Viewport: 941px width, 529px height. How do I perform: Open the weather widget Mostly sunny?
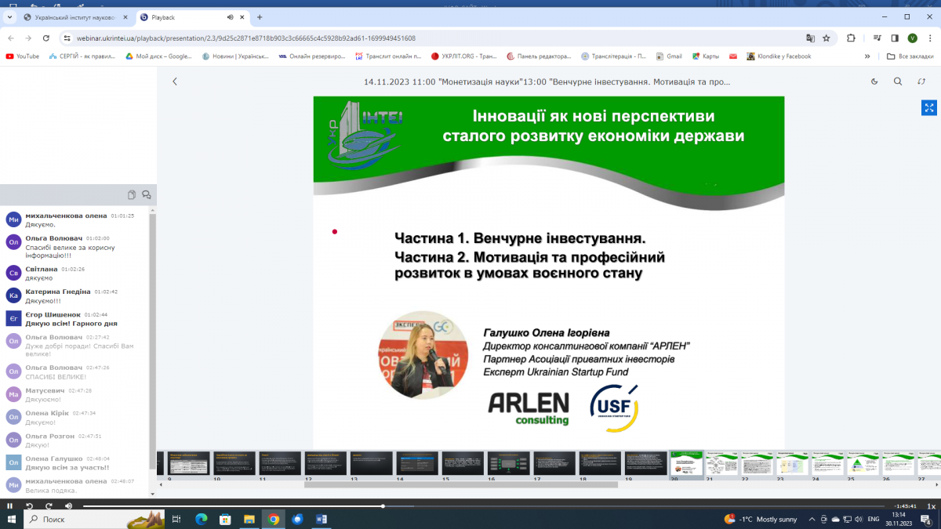tap(761, 519)
